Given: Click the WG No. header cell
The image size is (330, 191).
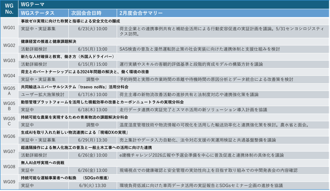Looking at the screenshot, I should click(x=9, y=8).
